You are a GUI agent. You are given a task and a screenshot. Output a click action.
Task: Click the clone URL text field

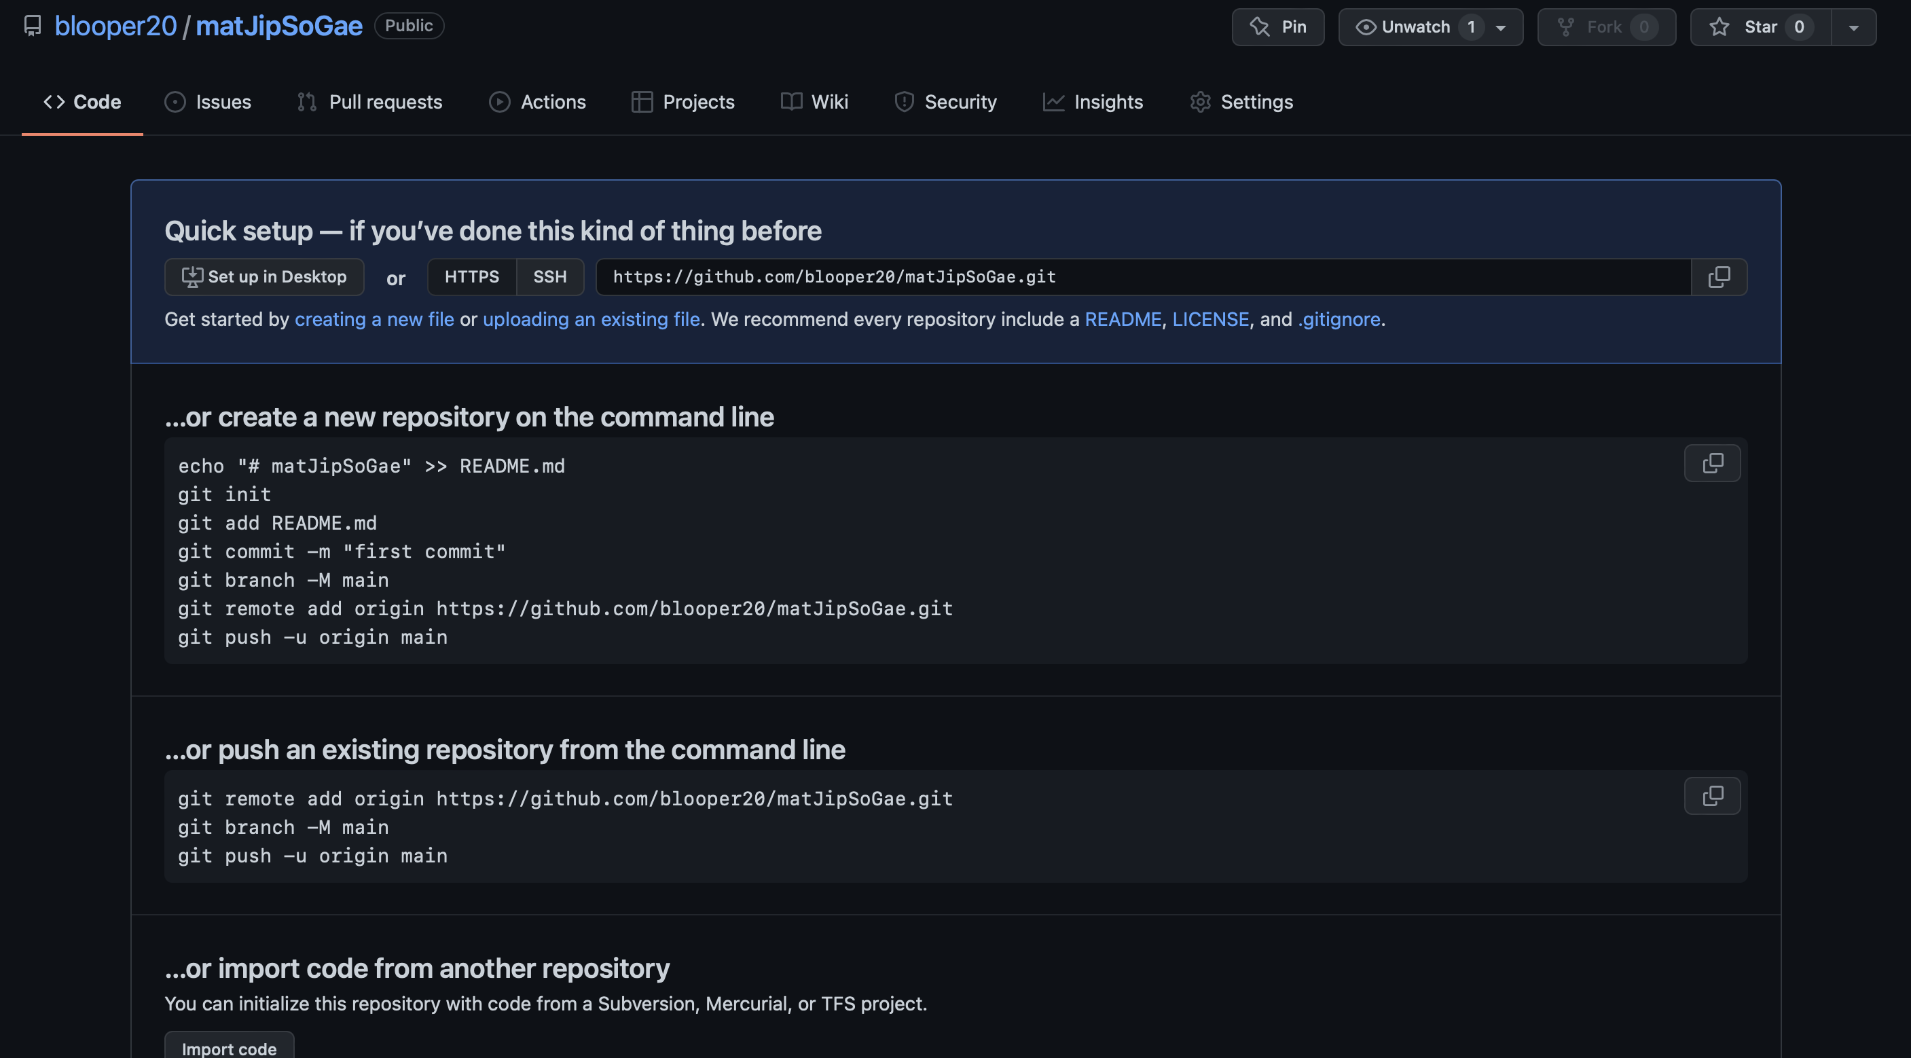[1143, 277]
